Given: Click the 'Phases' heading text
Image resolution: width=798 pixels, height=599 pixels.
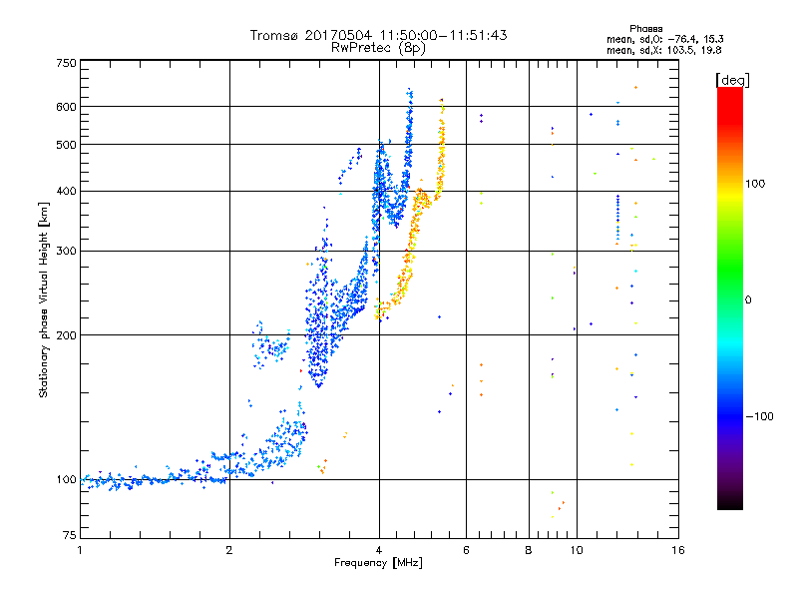Looking at the screenshot, I should pyautogui.click(x=645, y=29).
